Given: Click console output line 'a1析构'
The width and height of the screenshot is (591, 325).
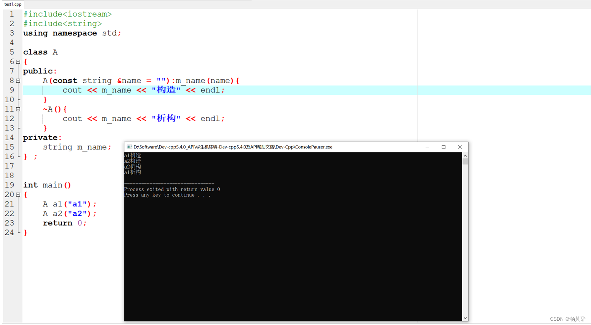Looking at the screenshot, I should pos(133,172).
